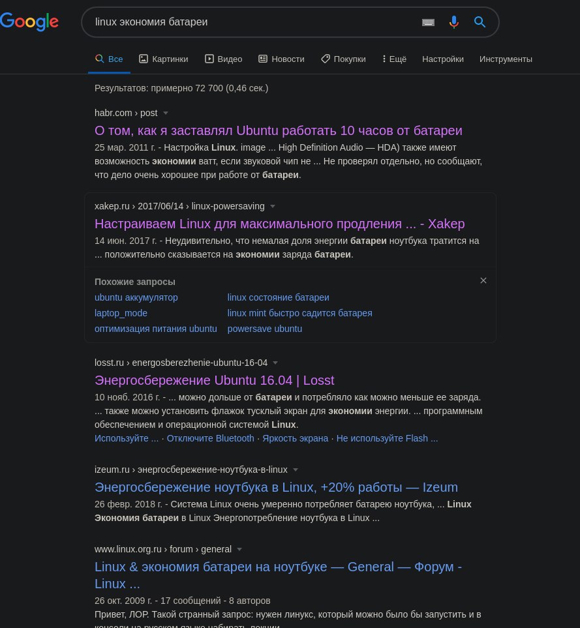Expand the xakep.ru result dropdown arrow
This screenshot has height=628, width=580.
pyautogui.click(x=272, y=207)
